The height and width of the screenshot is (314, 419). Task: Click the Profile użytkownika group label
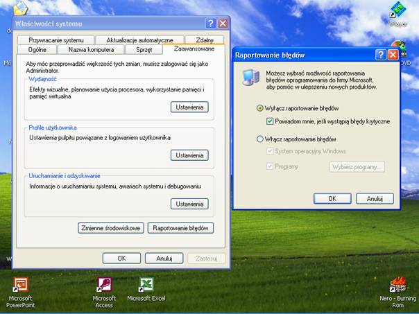53,128
